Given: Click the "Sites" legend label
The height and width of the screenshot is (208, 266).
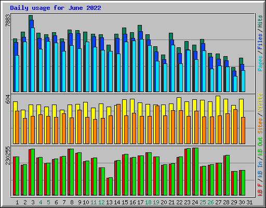Looking at the screenshot, I should pyautogui.click(x=260, y=126).
